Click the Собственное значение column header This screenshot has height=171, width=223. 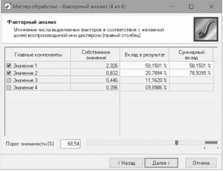(95, 55)
